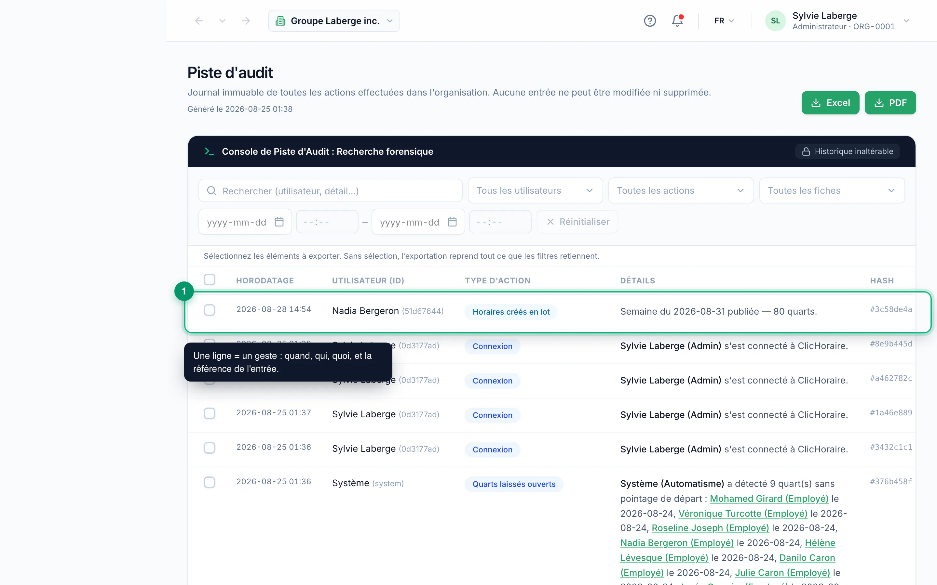Click the Connexion tag of hash #1a46e889

pyautogui.click(x=493, y=416)
